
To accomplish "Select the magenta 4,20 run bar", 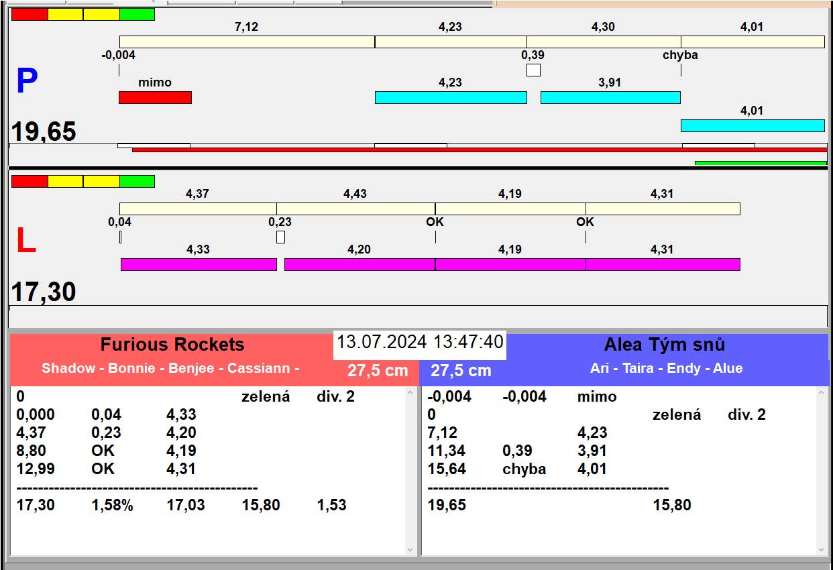I will tap(359, 264).
